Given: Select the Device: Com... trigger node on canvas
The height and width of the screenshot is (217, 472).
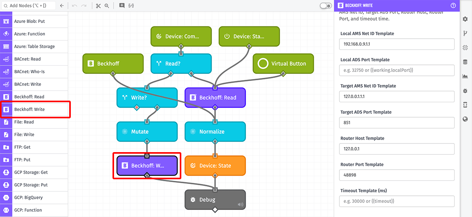Looking at the screenshot, I should tap(181, 36).
